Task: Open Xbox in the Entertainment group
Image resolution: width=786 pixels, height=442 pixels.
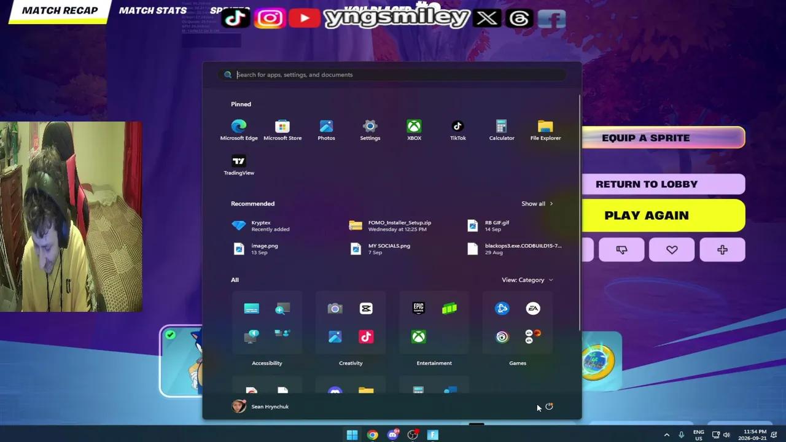Action: pos(418,336)
